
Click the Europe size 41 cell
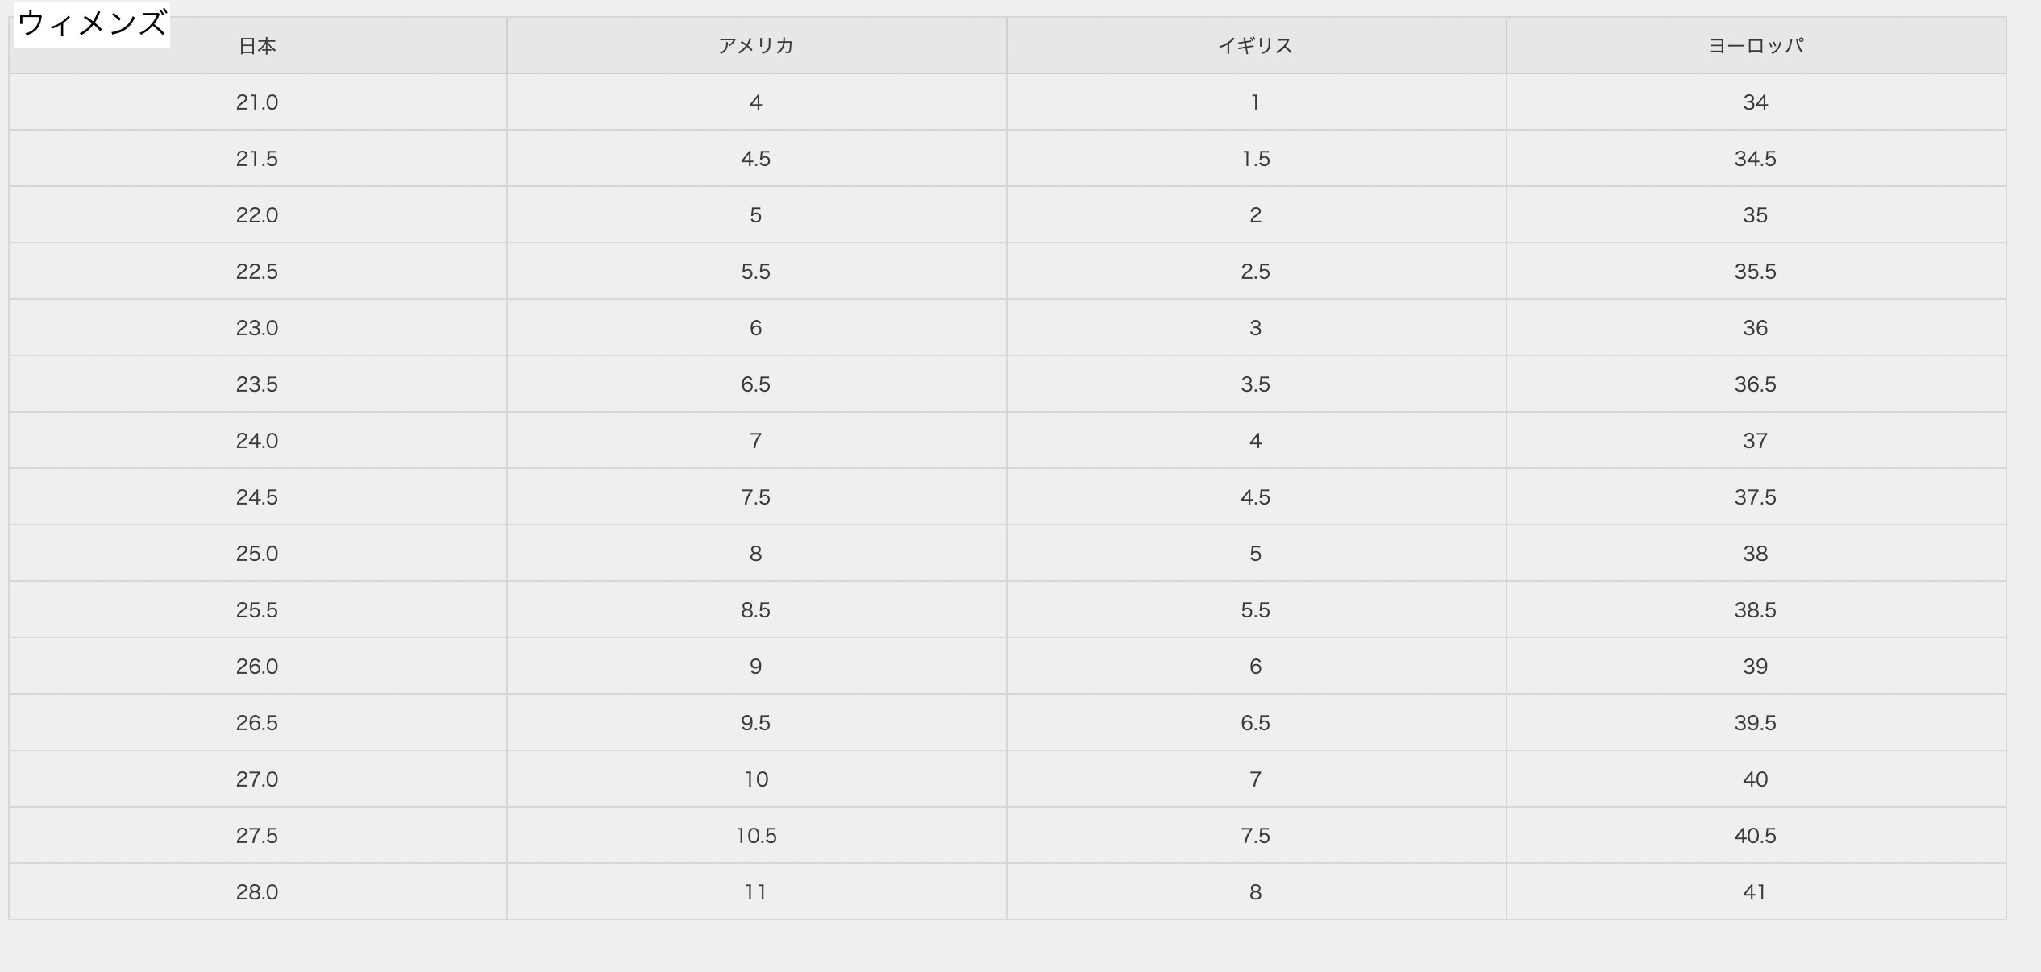click(1756, 892)
